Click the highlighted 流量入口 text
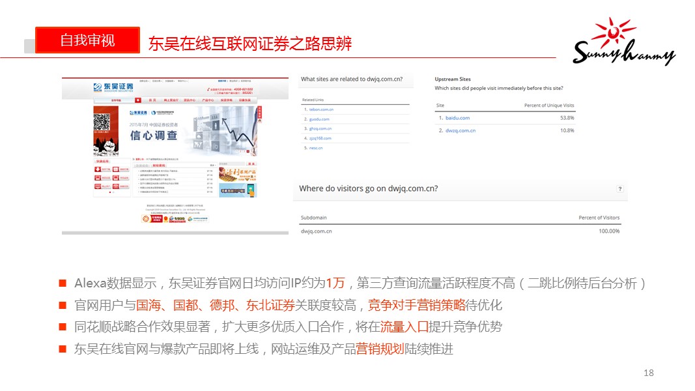Screen dimensions: 695x391 coord(404,326)
